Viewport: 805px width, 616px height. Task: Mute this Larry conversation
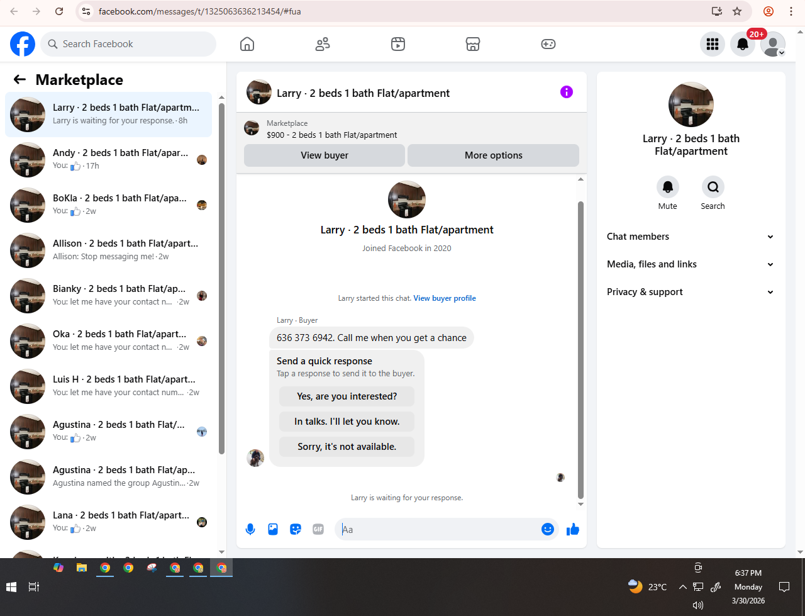tap(668, 187)
